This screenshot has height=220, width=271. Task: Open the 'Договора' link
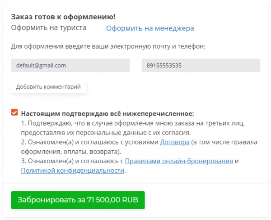click(x=175, y=142)
